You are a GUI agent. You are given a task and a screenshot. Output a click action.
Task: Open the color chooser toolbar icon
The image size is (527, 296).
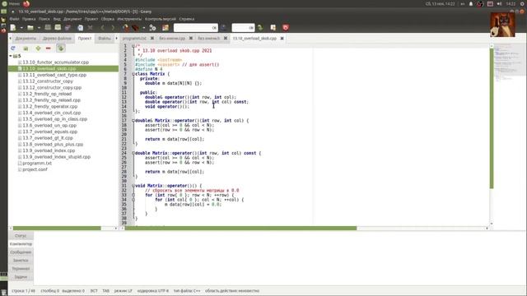[x=166, y=28]
